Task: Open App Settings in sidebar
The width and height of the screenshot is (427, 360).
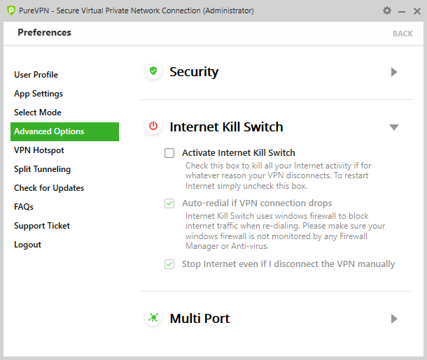Action: pyautogui.click(x=38, y=94)
